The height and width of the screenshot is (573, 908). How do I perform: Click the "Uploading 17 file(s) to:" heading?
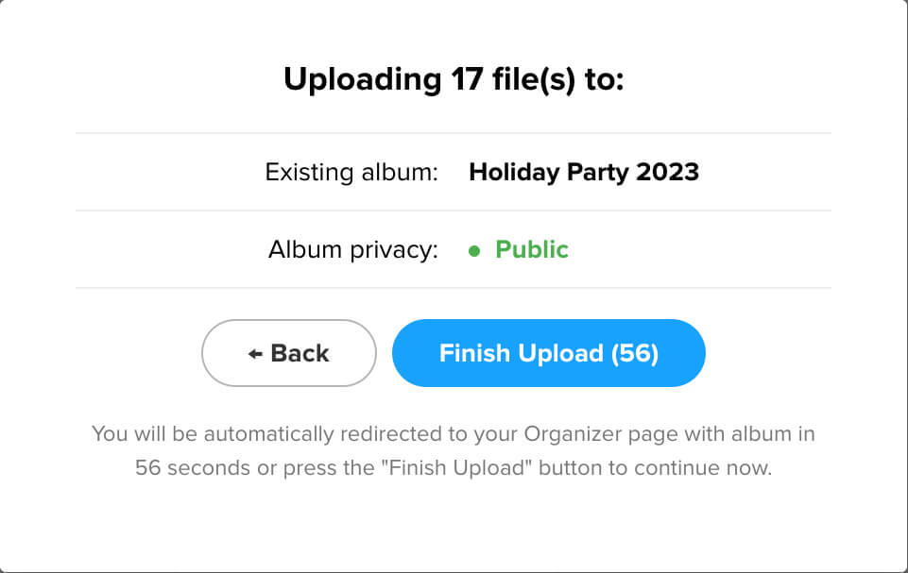pyautogui.click(x=454, y=80)
